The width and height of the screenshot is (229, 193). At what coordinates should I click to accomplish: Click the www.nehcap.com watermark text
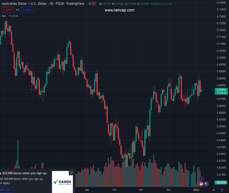[x=119, y=10]
